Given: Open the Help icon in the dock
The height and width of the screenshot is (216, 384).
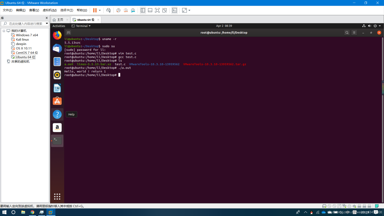Looking at the screenshot, I should (57, 114).
